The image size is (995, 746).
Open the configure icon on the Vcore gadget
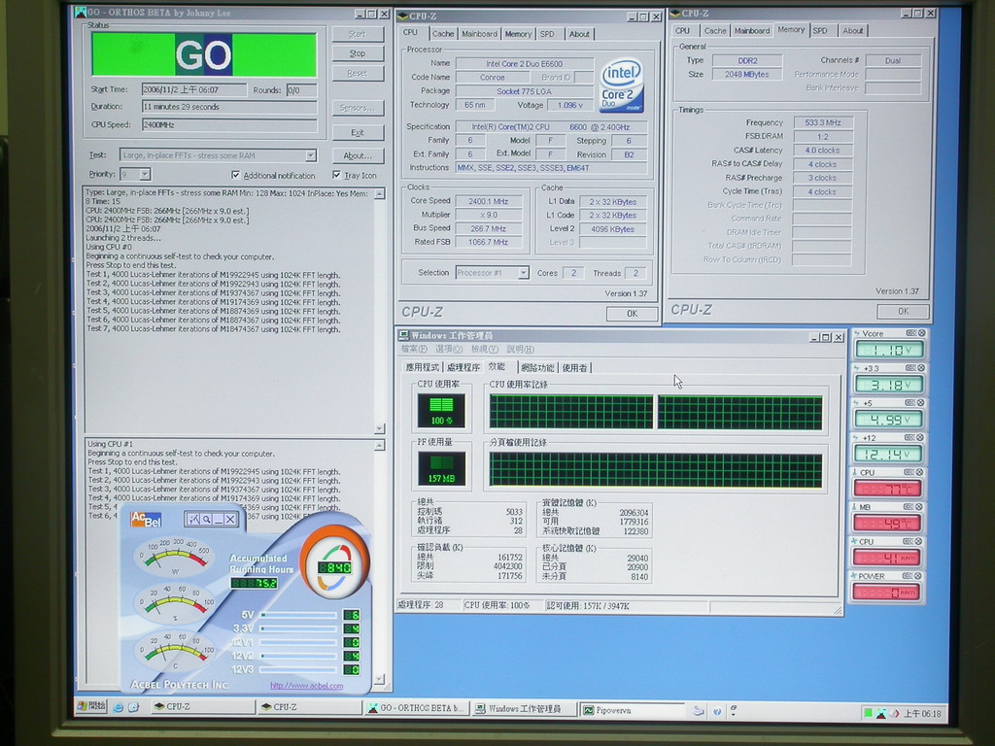pyautogui.click(x=911, y=333)
